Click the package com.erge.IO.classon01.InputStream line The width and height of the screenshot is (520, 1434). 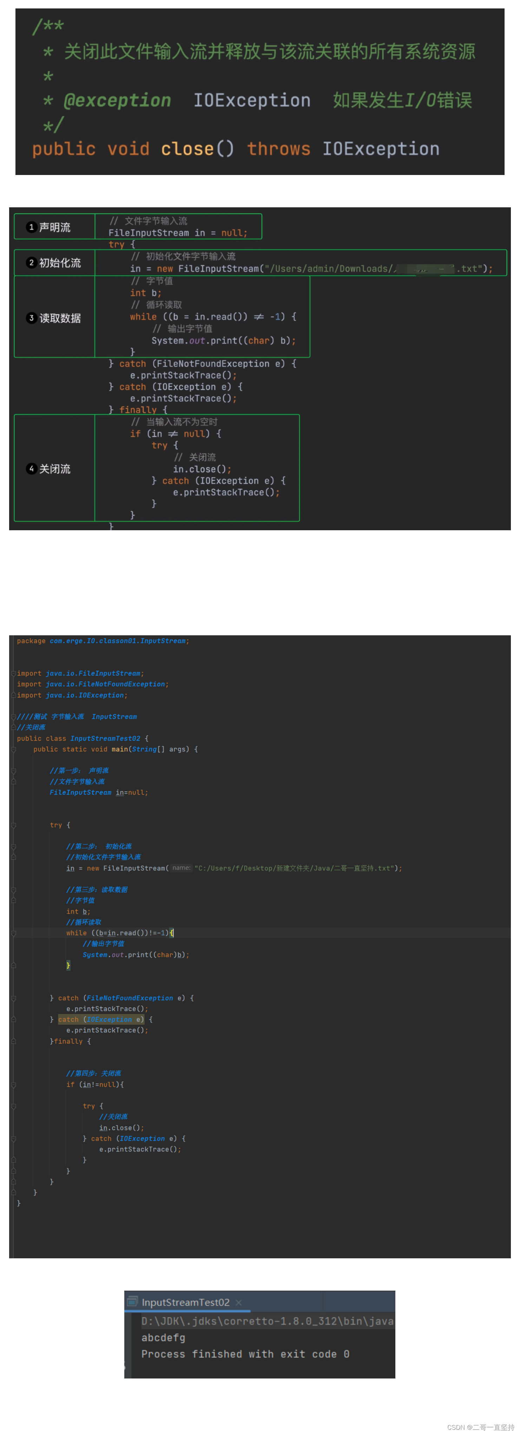click(103, 641)
